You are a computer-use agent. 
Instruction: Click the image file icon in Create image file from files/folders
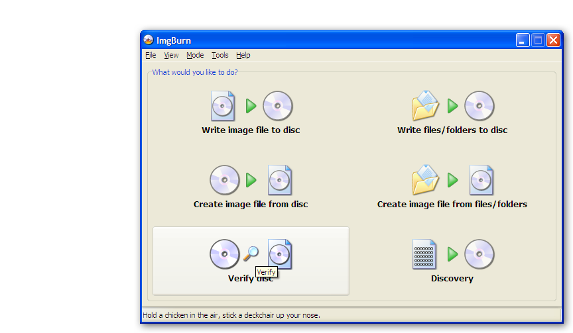pos(481,180)
